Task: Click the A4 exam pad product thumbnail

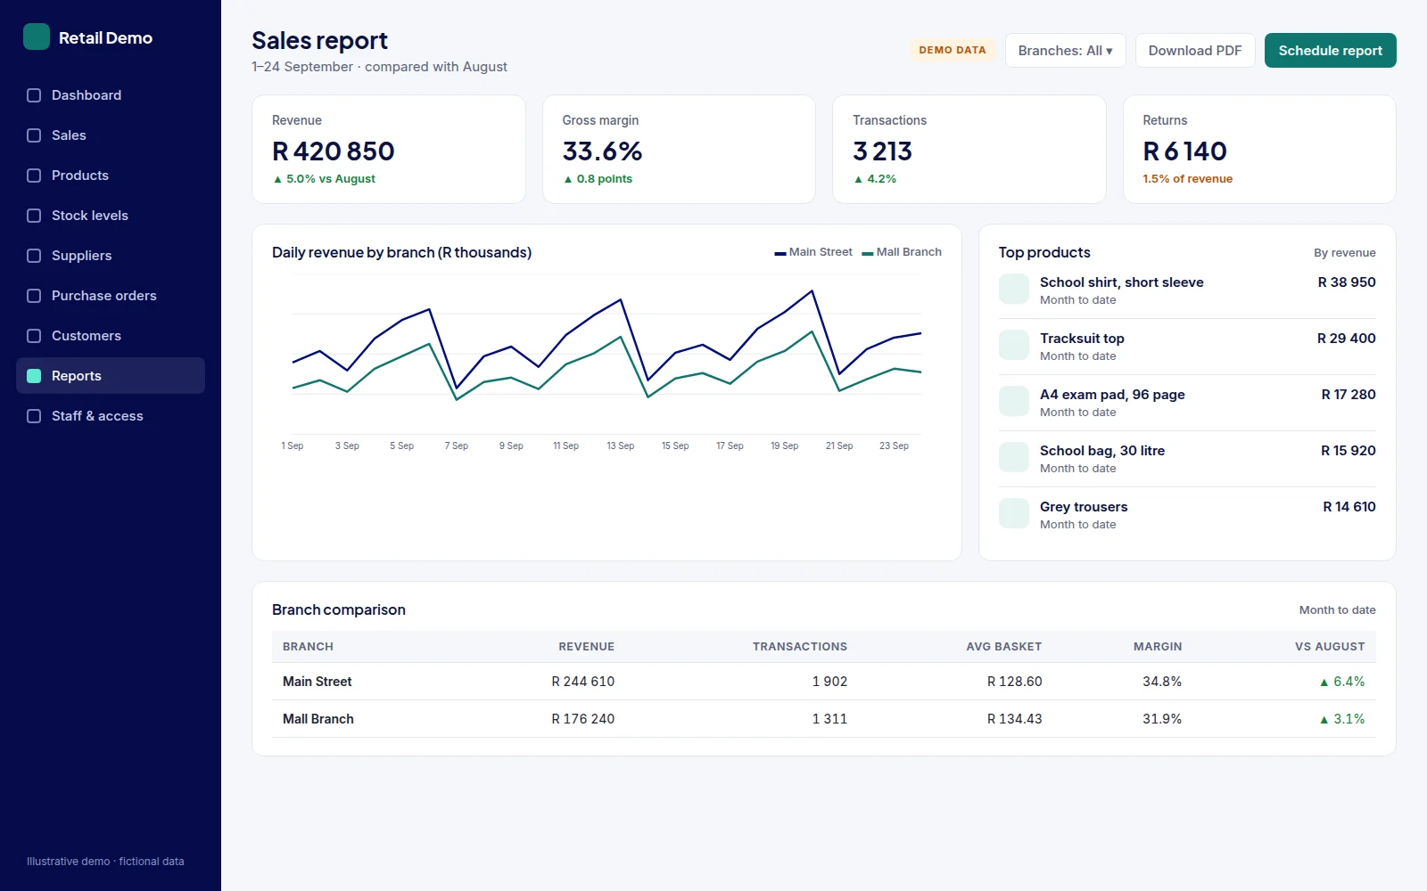Action: 1014,402
